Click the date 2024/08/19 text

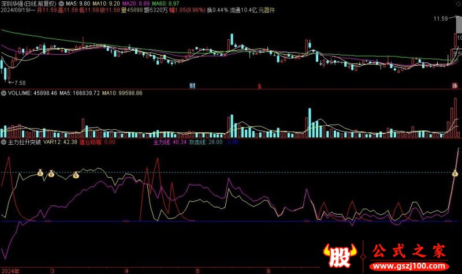pos(15,10)
